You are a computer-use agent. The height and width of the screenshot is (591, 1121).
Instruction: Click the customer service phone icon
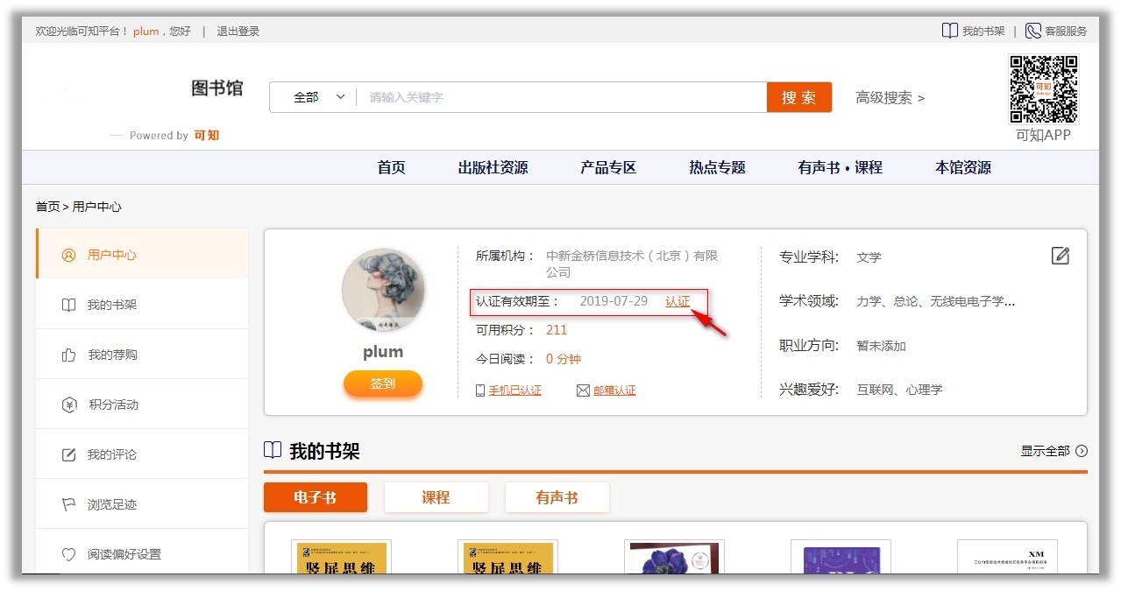pos(1033,31)
